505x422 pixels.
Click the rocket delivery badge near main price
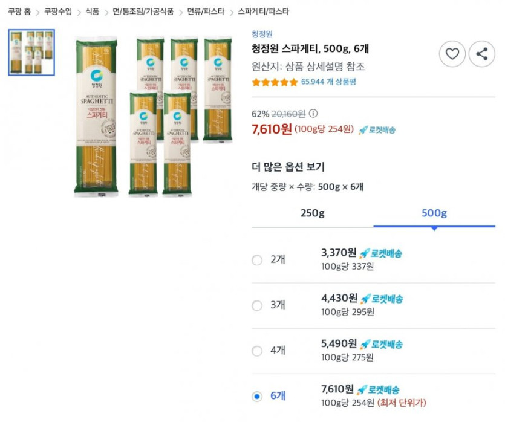coord(377,130)
